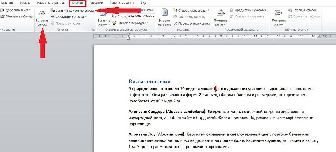Open the Вставить ссылку citation dropdown
This screenshot has height=152, width=336.
coord(104,24)
